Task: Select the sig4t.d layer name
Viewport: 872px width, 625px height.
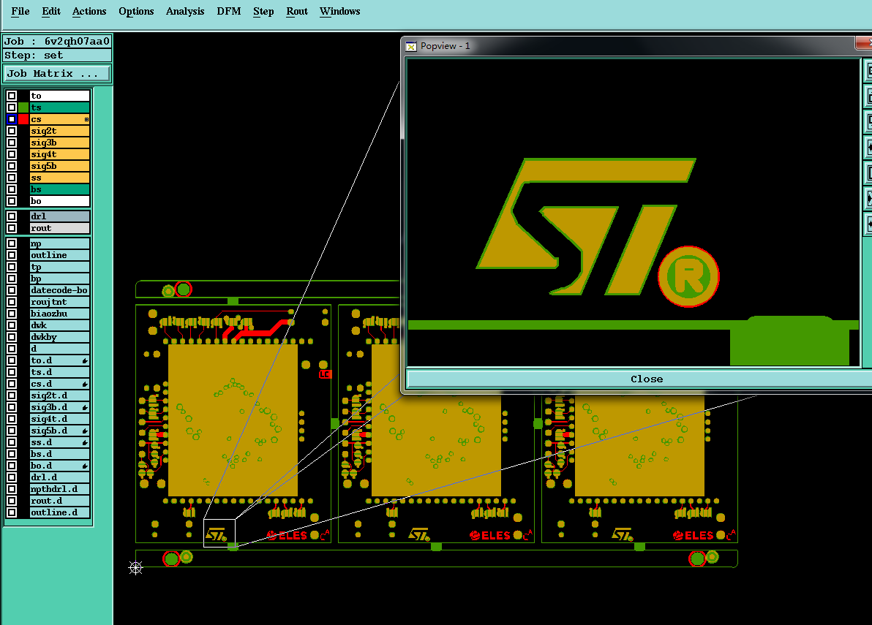Action: [59, 419]
